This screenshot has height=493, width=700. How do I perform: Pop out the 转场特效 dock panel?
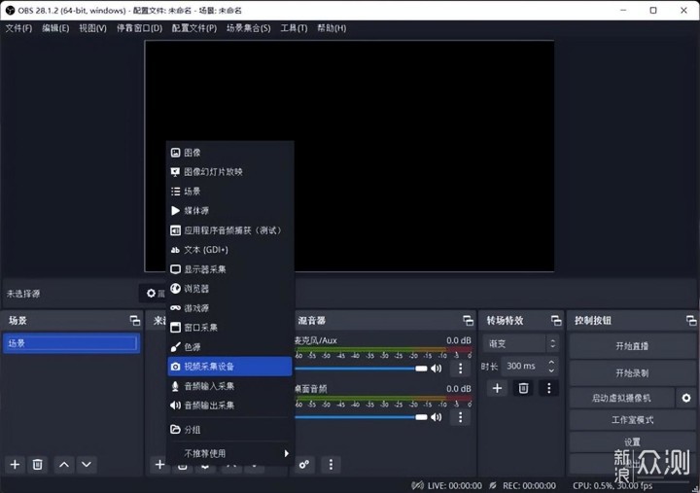coord(556,320)
